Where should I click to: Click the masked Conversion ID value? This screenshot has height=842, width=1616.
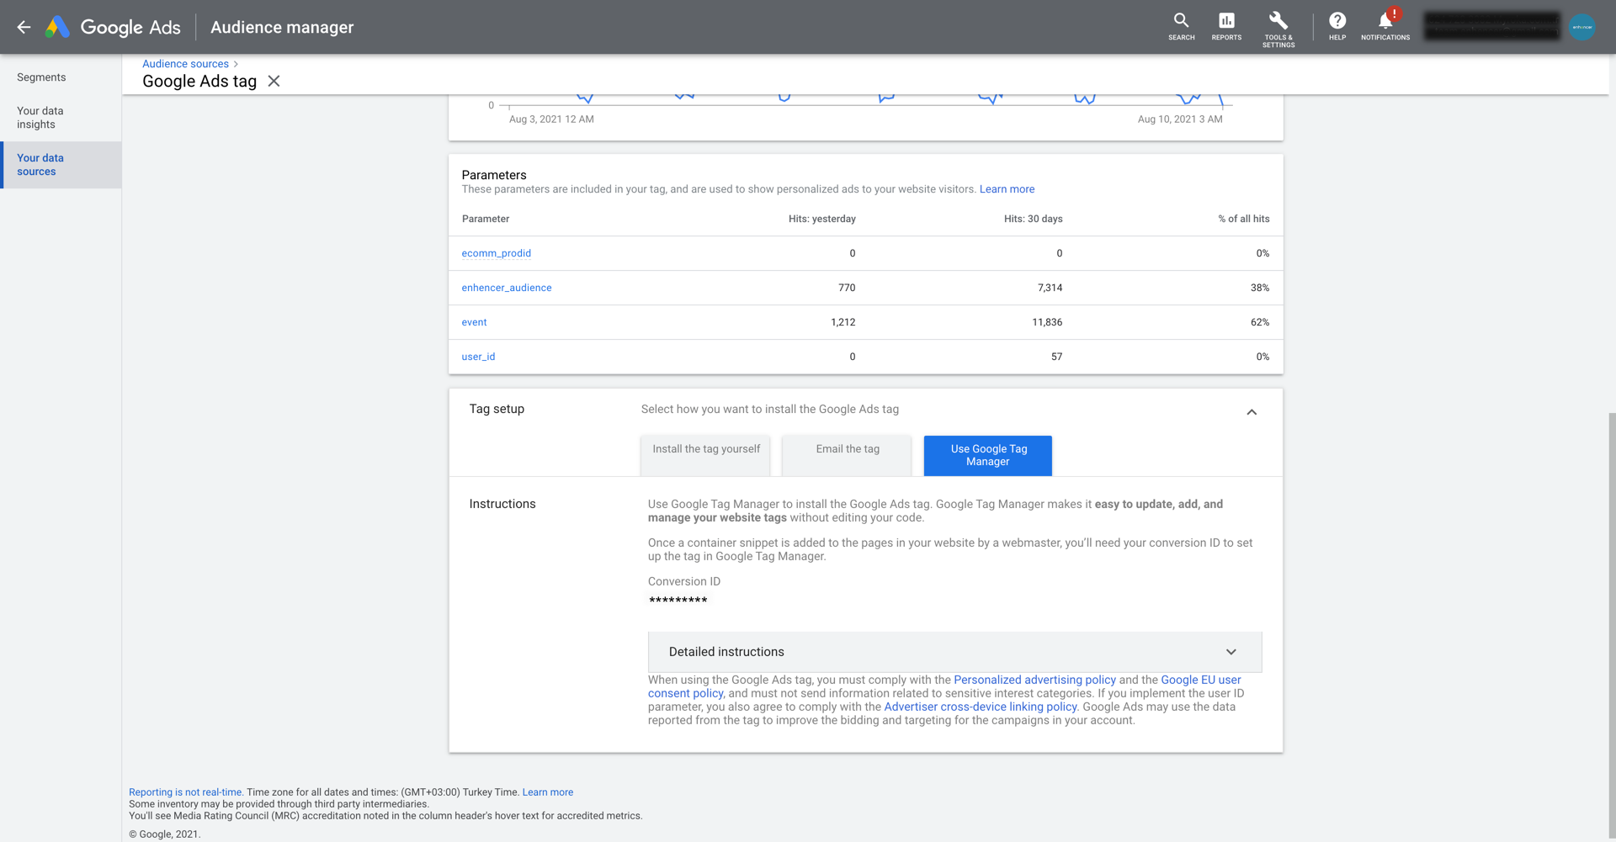(678, 601)
